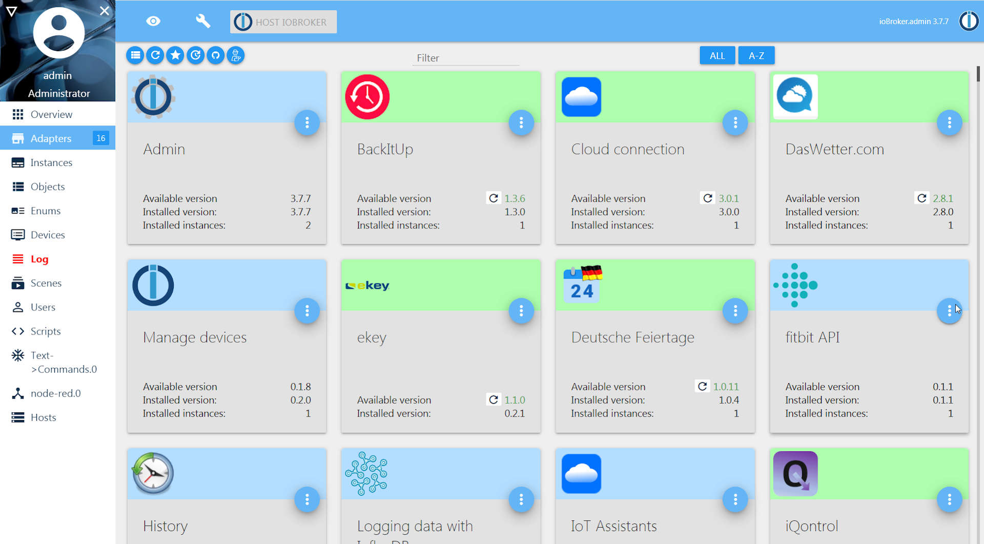The height and width of the screenshot is (544, 984).
Task: Toggle the eye visibility icon in header
Action: point(153,22)
